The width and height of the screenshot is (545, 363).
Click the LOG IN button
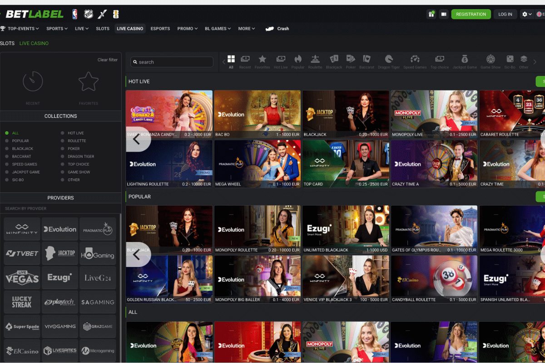tap(505, 14)
